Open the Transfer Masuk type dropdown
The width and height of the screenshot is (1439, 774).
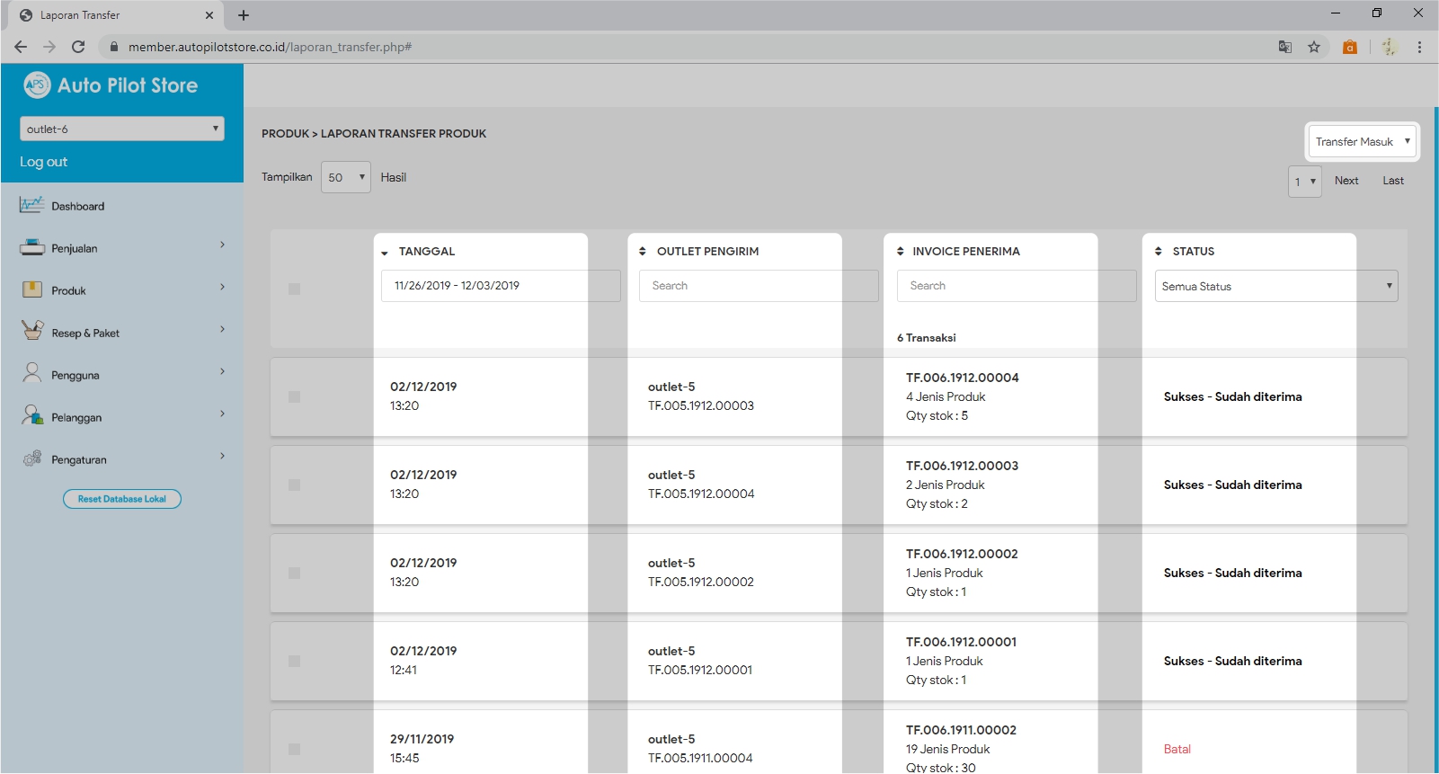tap(1362, 141)
